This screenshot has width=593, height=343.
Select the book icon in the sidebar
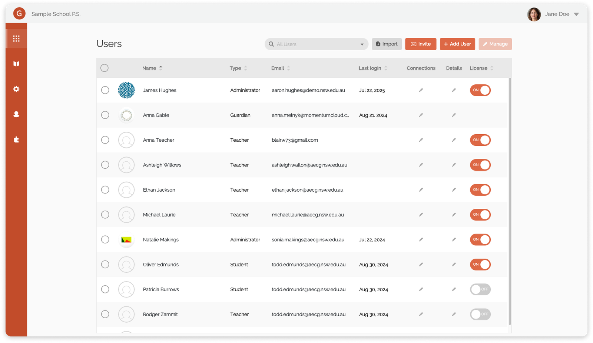click(x=16, y=64)
